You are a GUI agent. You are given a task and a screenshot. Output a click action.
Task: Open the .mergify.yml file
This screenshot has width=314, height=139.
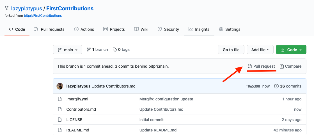tap(77, 99)
